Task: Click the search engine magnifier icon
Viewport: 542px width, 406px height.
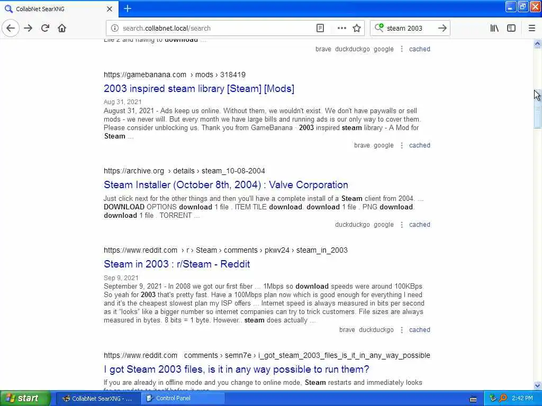Action: [x=379, y=27]
